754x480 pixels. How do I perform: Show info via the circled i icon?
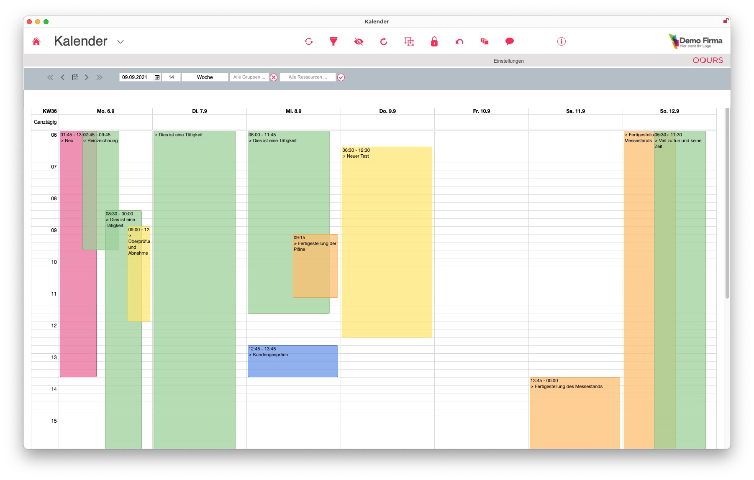pos(562,41)
